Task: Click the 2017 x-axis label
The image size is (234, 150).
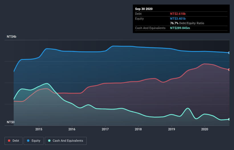Action: pos(105,129)
